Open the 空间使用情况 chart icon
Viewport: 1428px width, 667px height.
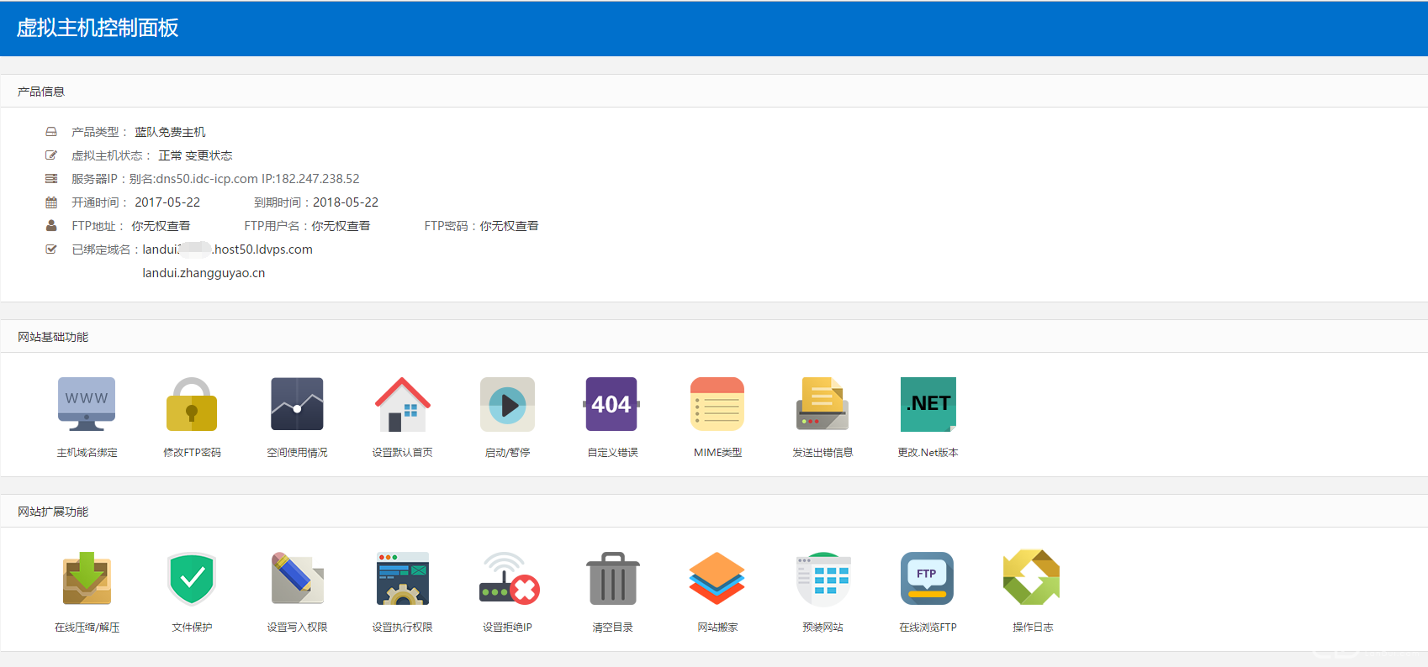(297, 404)
